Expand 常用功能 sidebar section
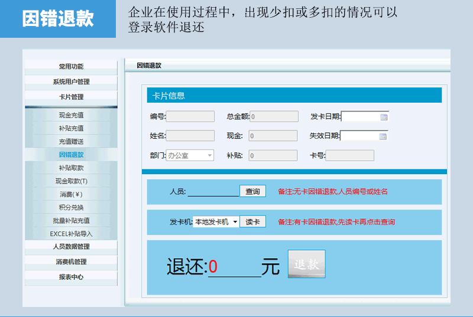 coord(71,67)
